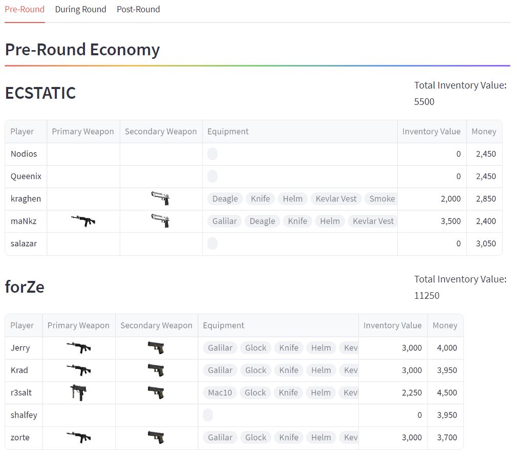Sort ECSTATIC table by Inventory Value header

pos(432,132)
